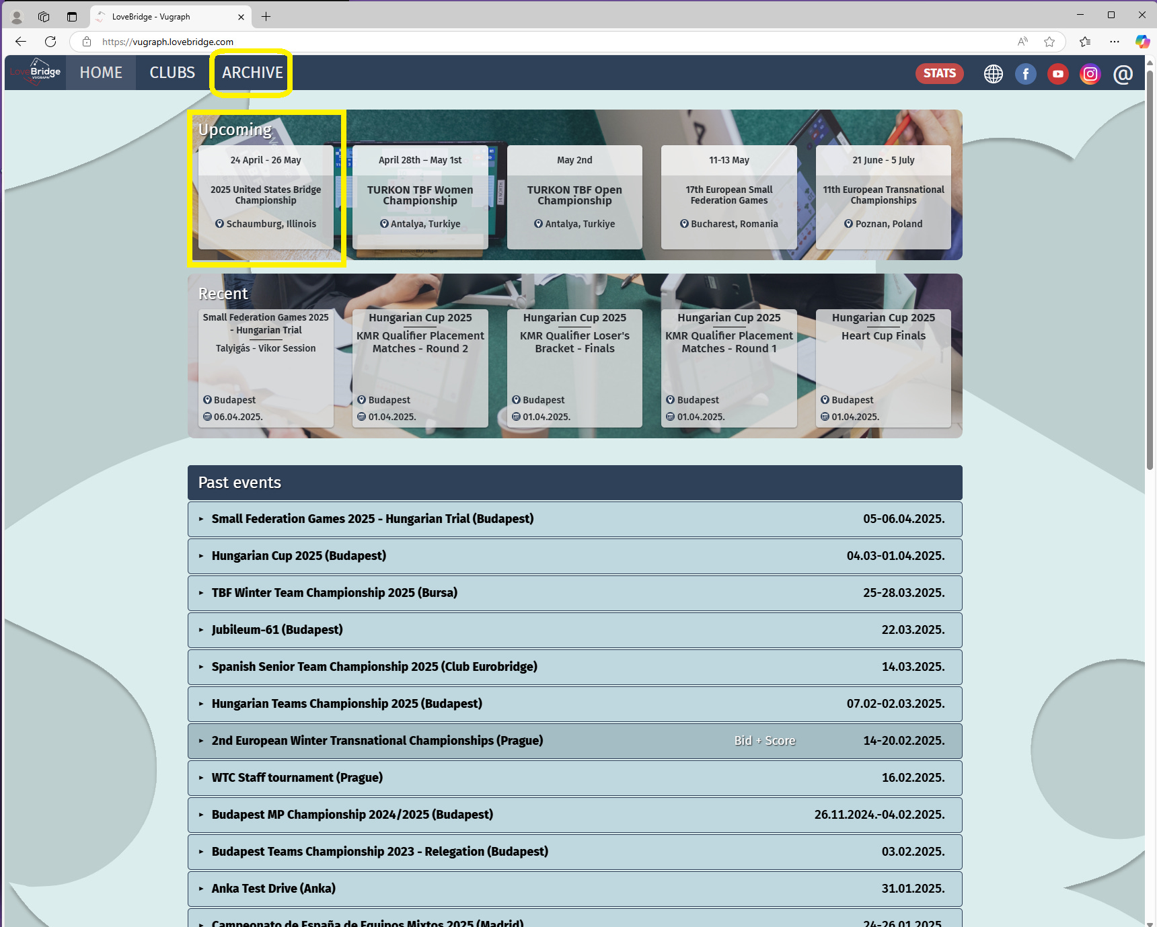Viewport: 1157px width, 927px height.
Task: Open KMR Qualifier Loser's Bracket Finals card
Action: click(x=574, y=368)
